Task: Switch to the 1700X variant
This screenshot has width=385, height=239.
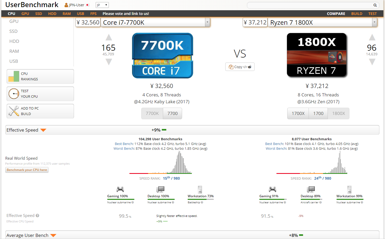Action: (x=298, y=113)
